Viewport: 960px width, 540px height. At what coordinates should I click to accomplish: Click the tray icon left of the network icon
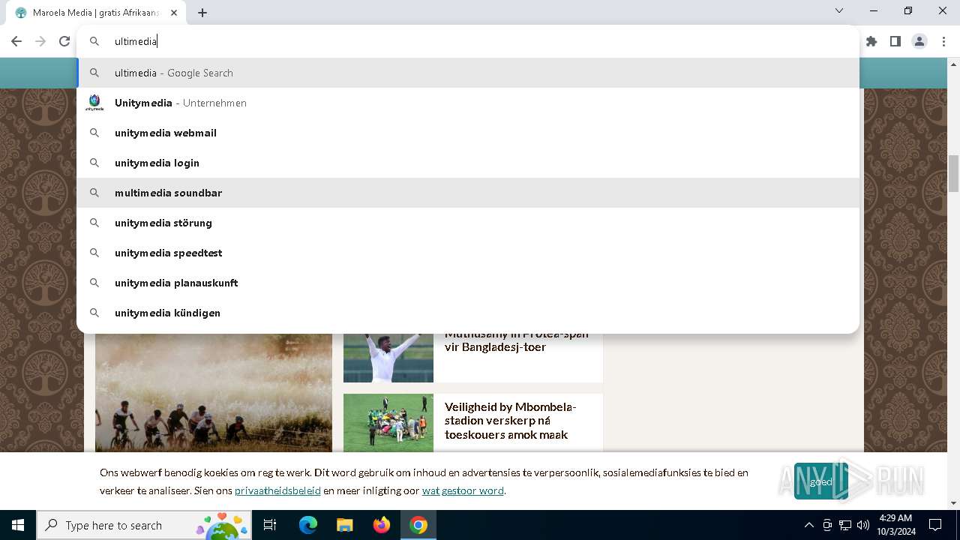tap(827, 525)
